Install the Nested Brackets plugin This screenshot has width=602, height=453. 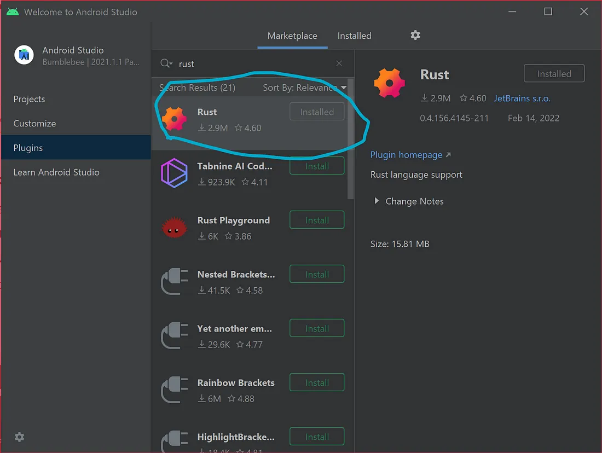point(317,274)
